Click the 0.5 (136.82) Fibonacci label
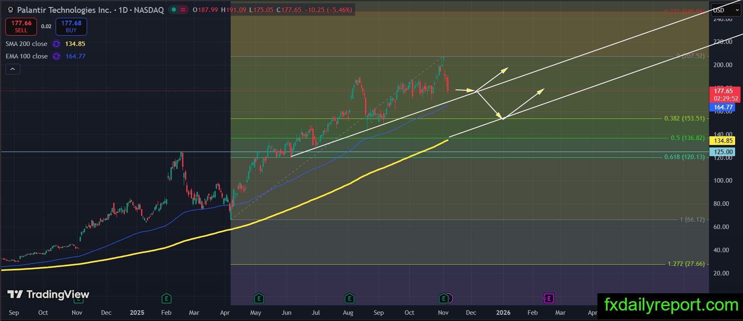Image resolution: width=743 pixels, height=321 pixels. [688, 138]
